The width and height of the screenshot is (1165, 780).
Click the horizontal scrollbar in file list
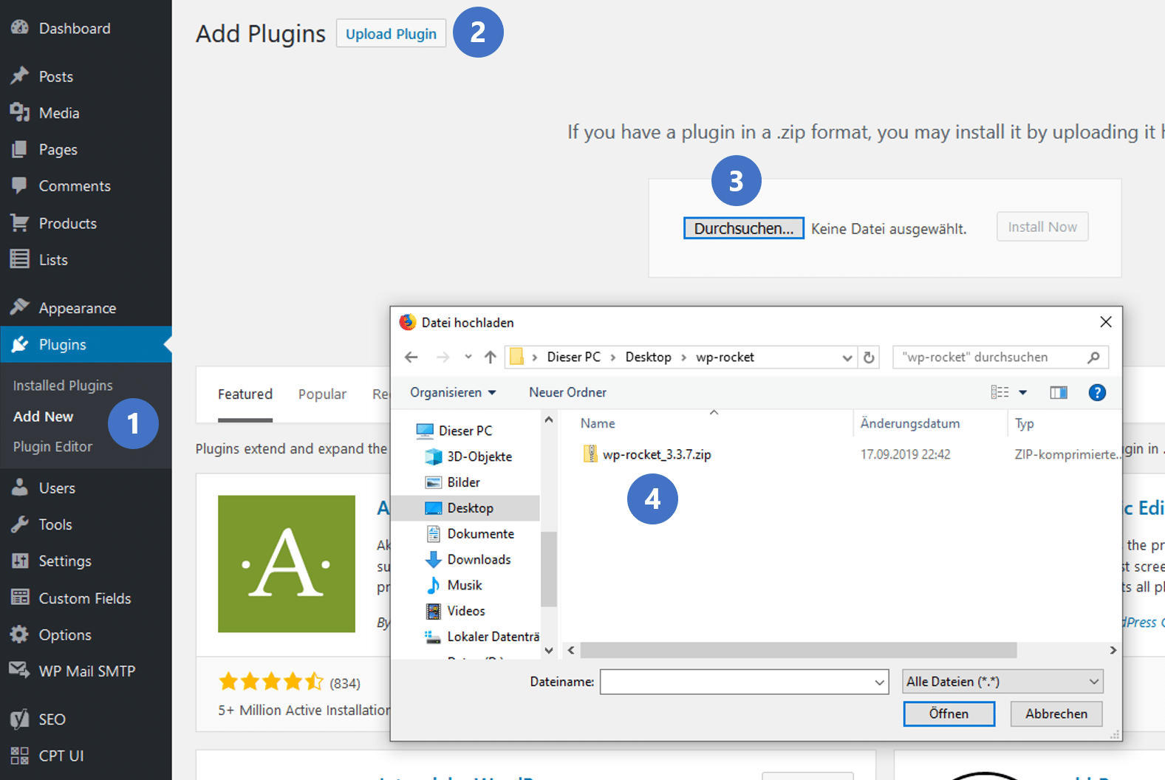tap(798, 650)
